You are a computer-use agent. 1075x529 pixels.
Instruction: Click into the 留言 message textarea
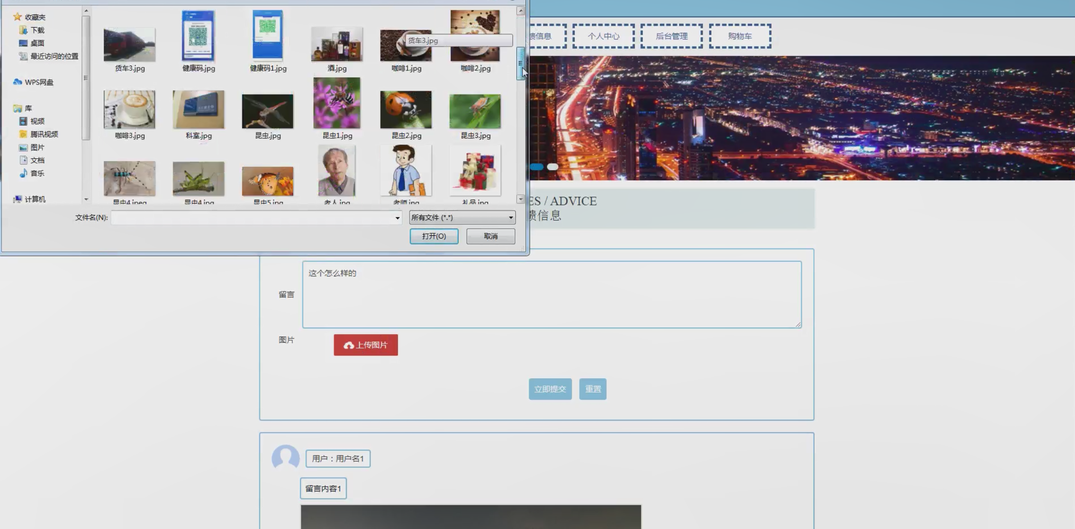pos(552,295)
